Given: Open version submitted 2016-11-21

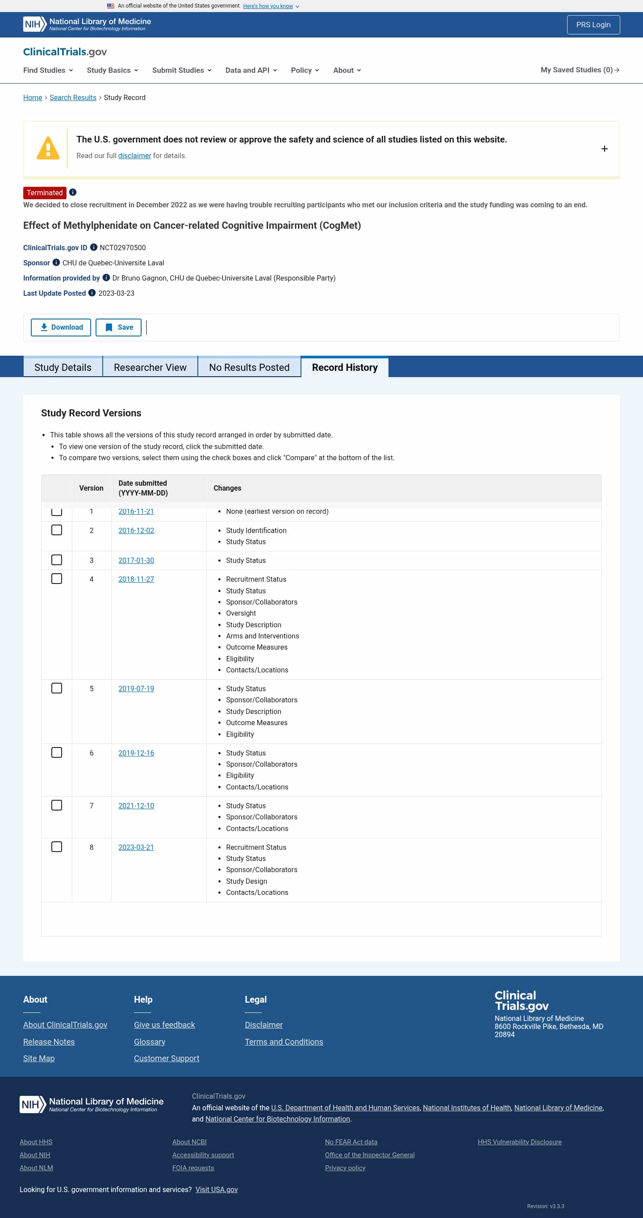Looking at the screenshot, I should pyautogui.click(x=136, y=512).
